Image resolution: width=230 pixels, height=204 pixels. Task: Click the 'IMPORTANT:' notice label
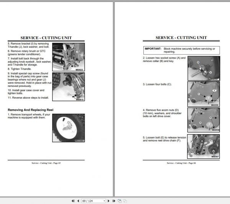[x=153, y=49]
